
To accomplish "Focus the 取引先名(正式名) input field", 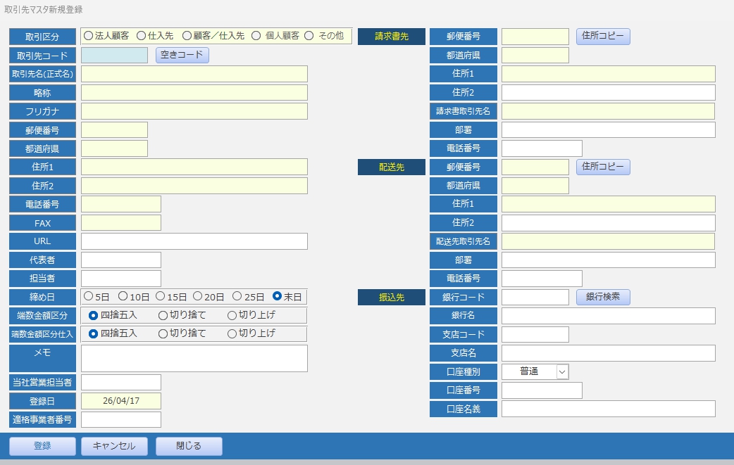I will [x=194, y=74].
